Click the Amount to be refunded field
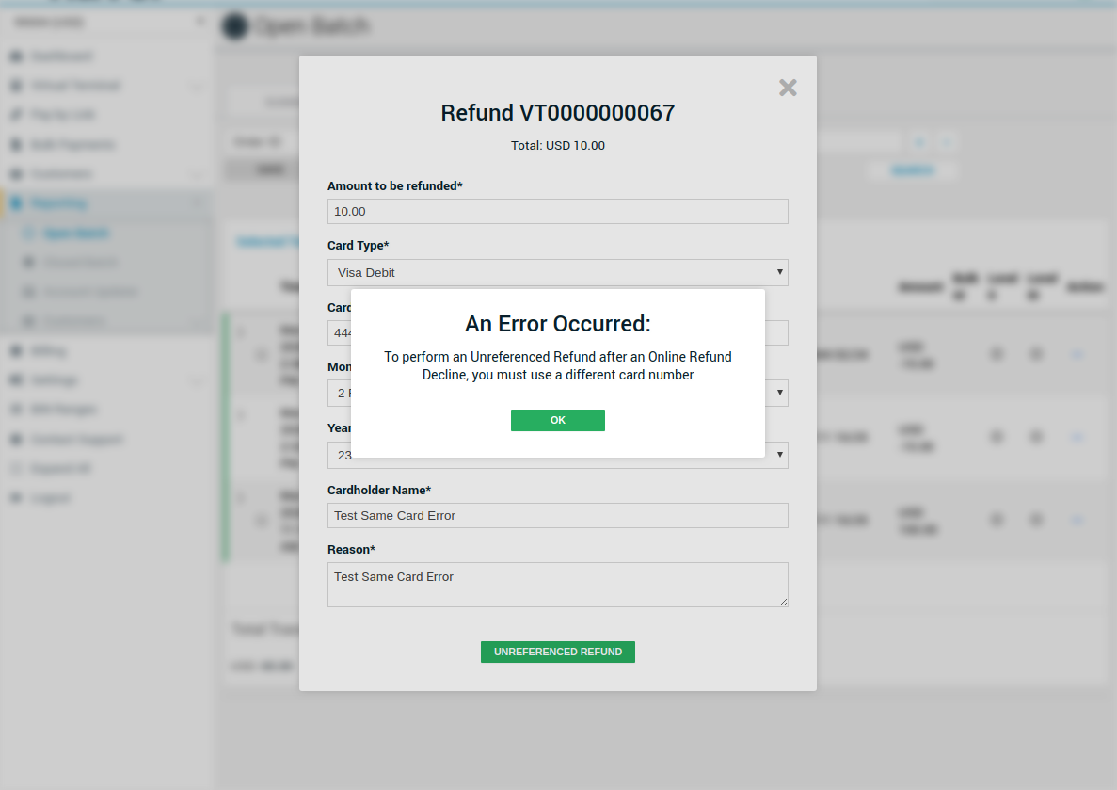Viewport: 1117px width, 790px height. 557,211
